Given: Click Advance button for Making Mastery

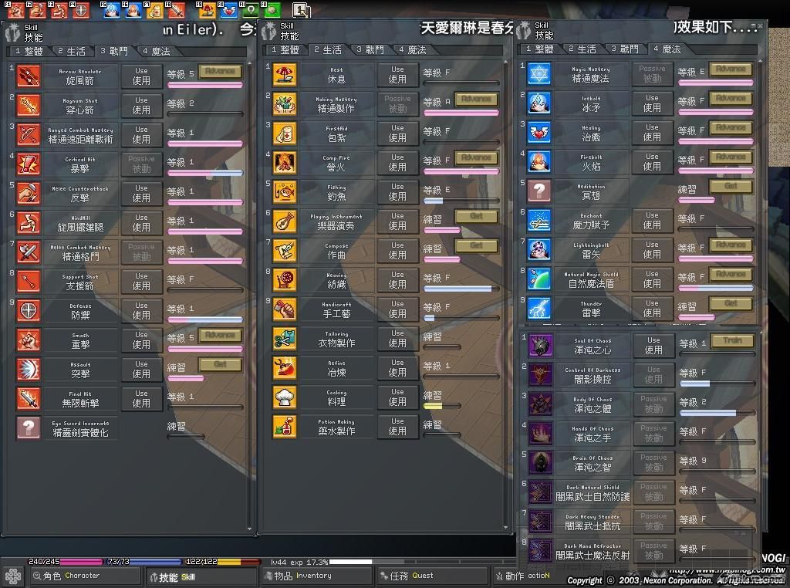Looking at the screenshot, I should point(476,99).
